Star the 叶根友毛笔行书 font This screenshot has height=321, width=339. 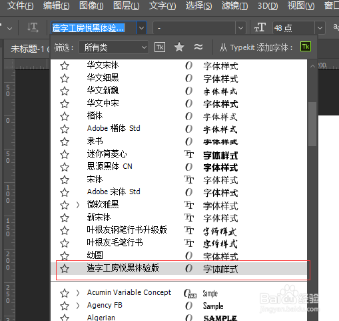pos(65,243)
